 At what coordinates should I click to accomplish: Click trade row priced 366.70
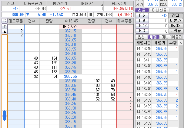157,94
